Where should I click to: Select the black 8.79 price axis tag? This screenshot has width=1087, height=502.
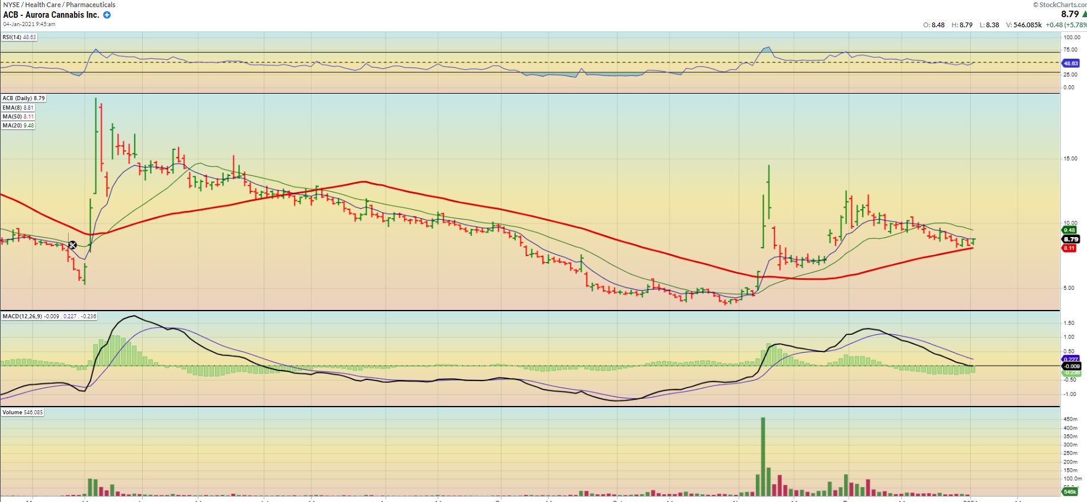coord(1070,239)
